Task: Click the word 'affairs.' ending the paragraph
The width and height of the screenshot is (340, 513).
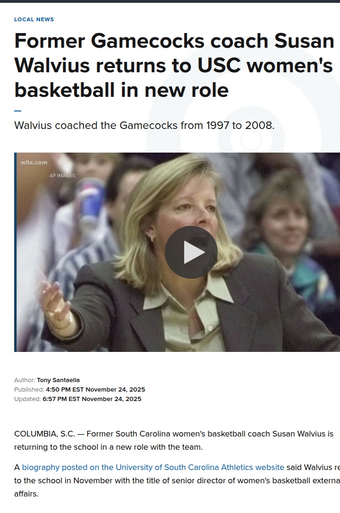Action: pos(26,494)
